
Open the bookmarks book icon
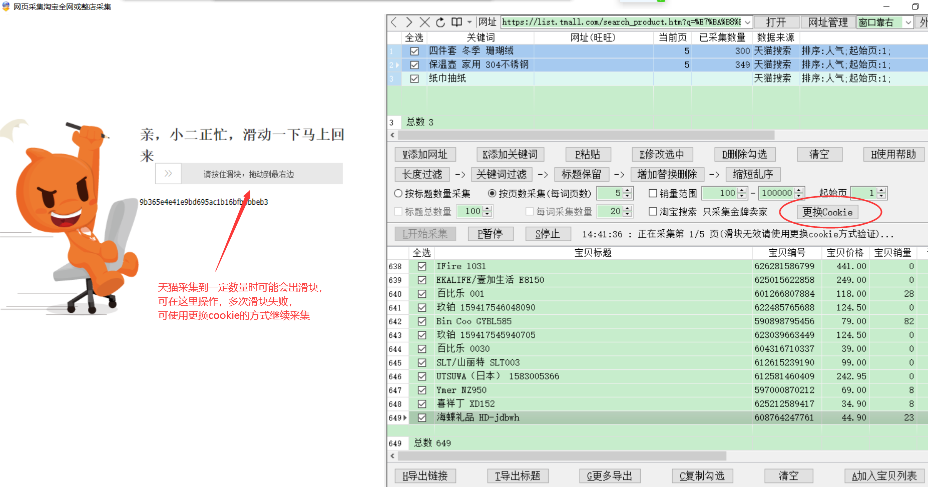(x=456, y=22)
